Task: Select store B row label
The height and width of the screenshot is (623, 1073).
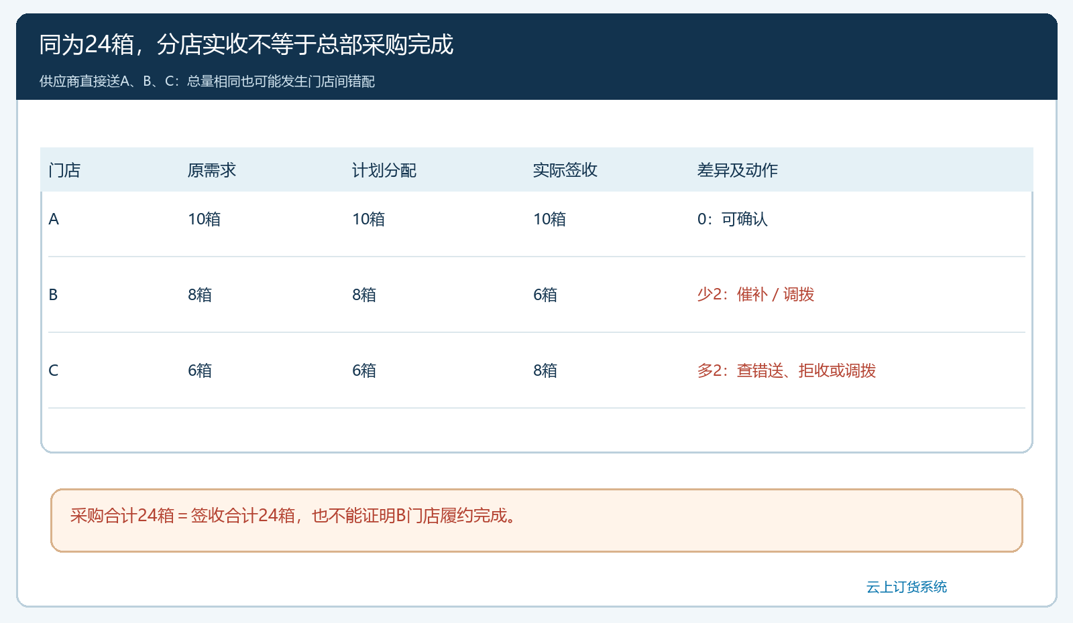Action: coord(53,295)
